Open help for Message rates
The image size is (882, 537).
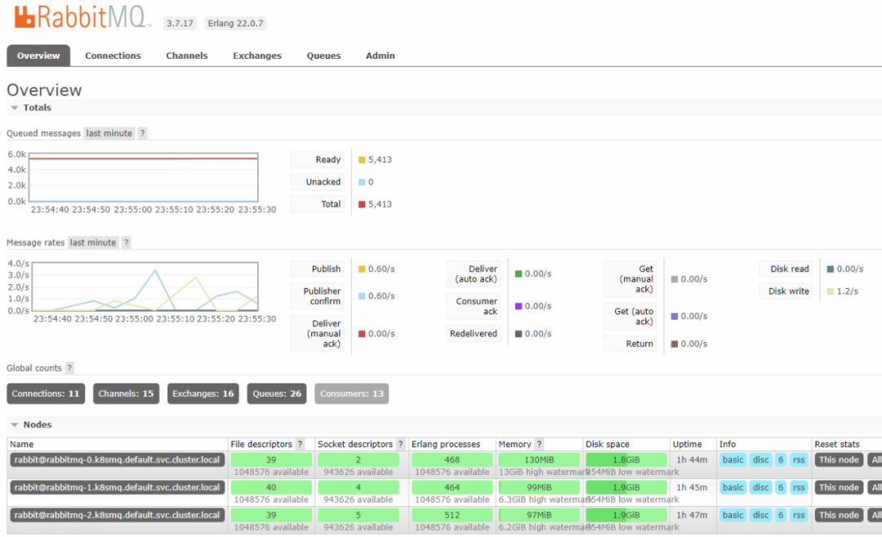[126, 242]
